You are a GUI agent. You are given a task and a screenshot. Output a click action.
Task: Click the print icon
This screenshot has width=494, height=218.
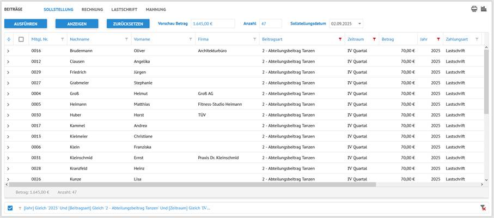pyautogui.click(x=474, y=9)
